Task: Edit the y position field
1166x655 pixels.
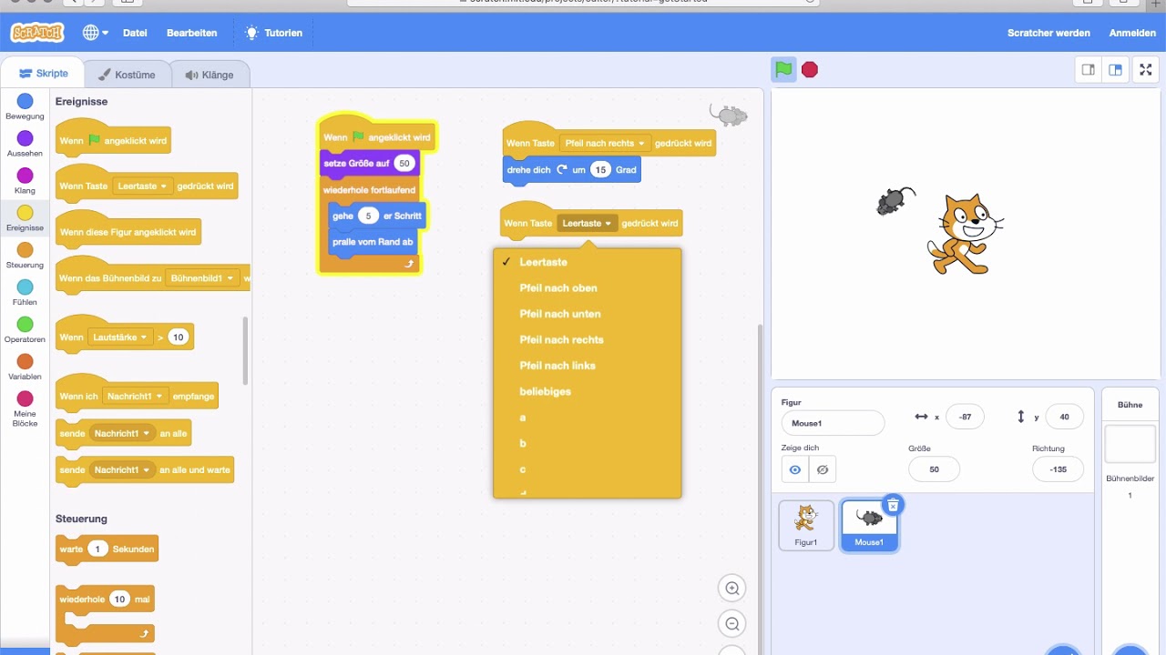Action: 1064,417
